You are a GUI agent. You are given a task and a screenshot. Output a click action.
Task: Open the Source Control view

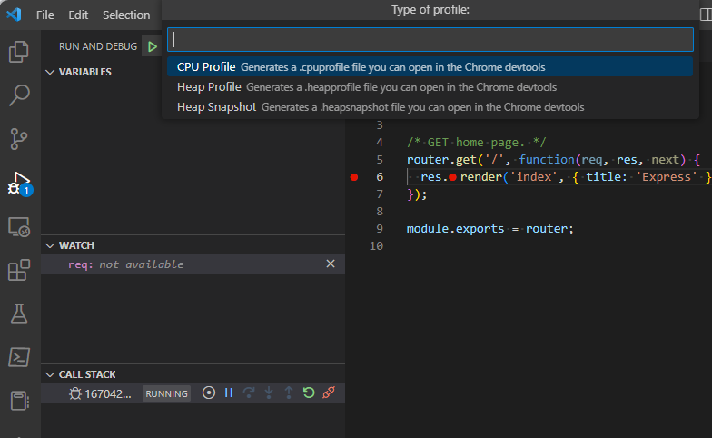pyautogui.click(x=18, y=138)
